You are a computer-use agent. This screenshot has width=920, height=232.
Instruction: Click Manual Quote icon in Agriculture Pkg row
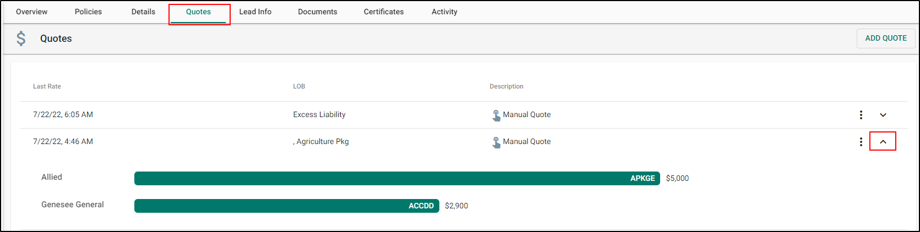pyautogui.click(x=496, y=142)
